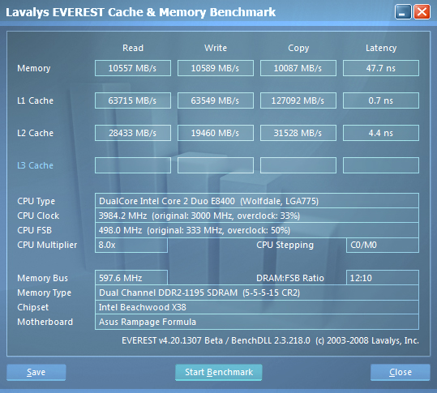
Task: Select the CPU Type information field
Action: point(257,200)
